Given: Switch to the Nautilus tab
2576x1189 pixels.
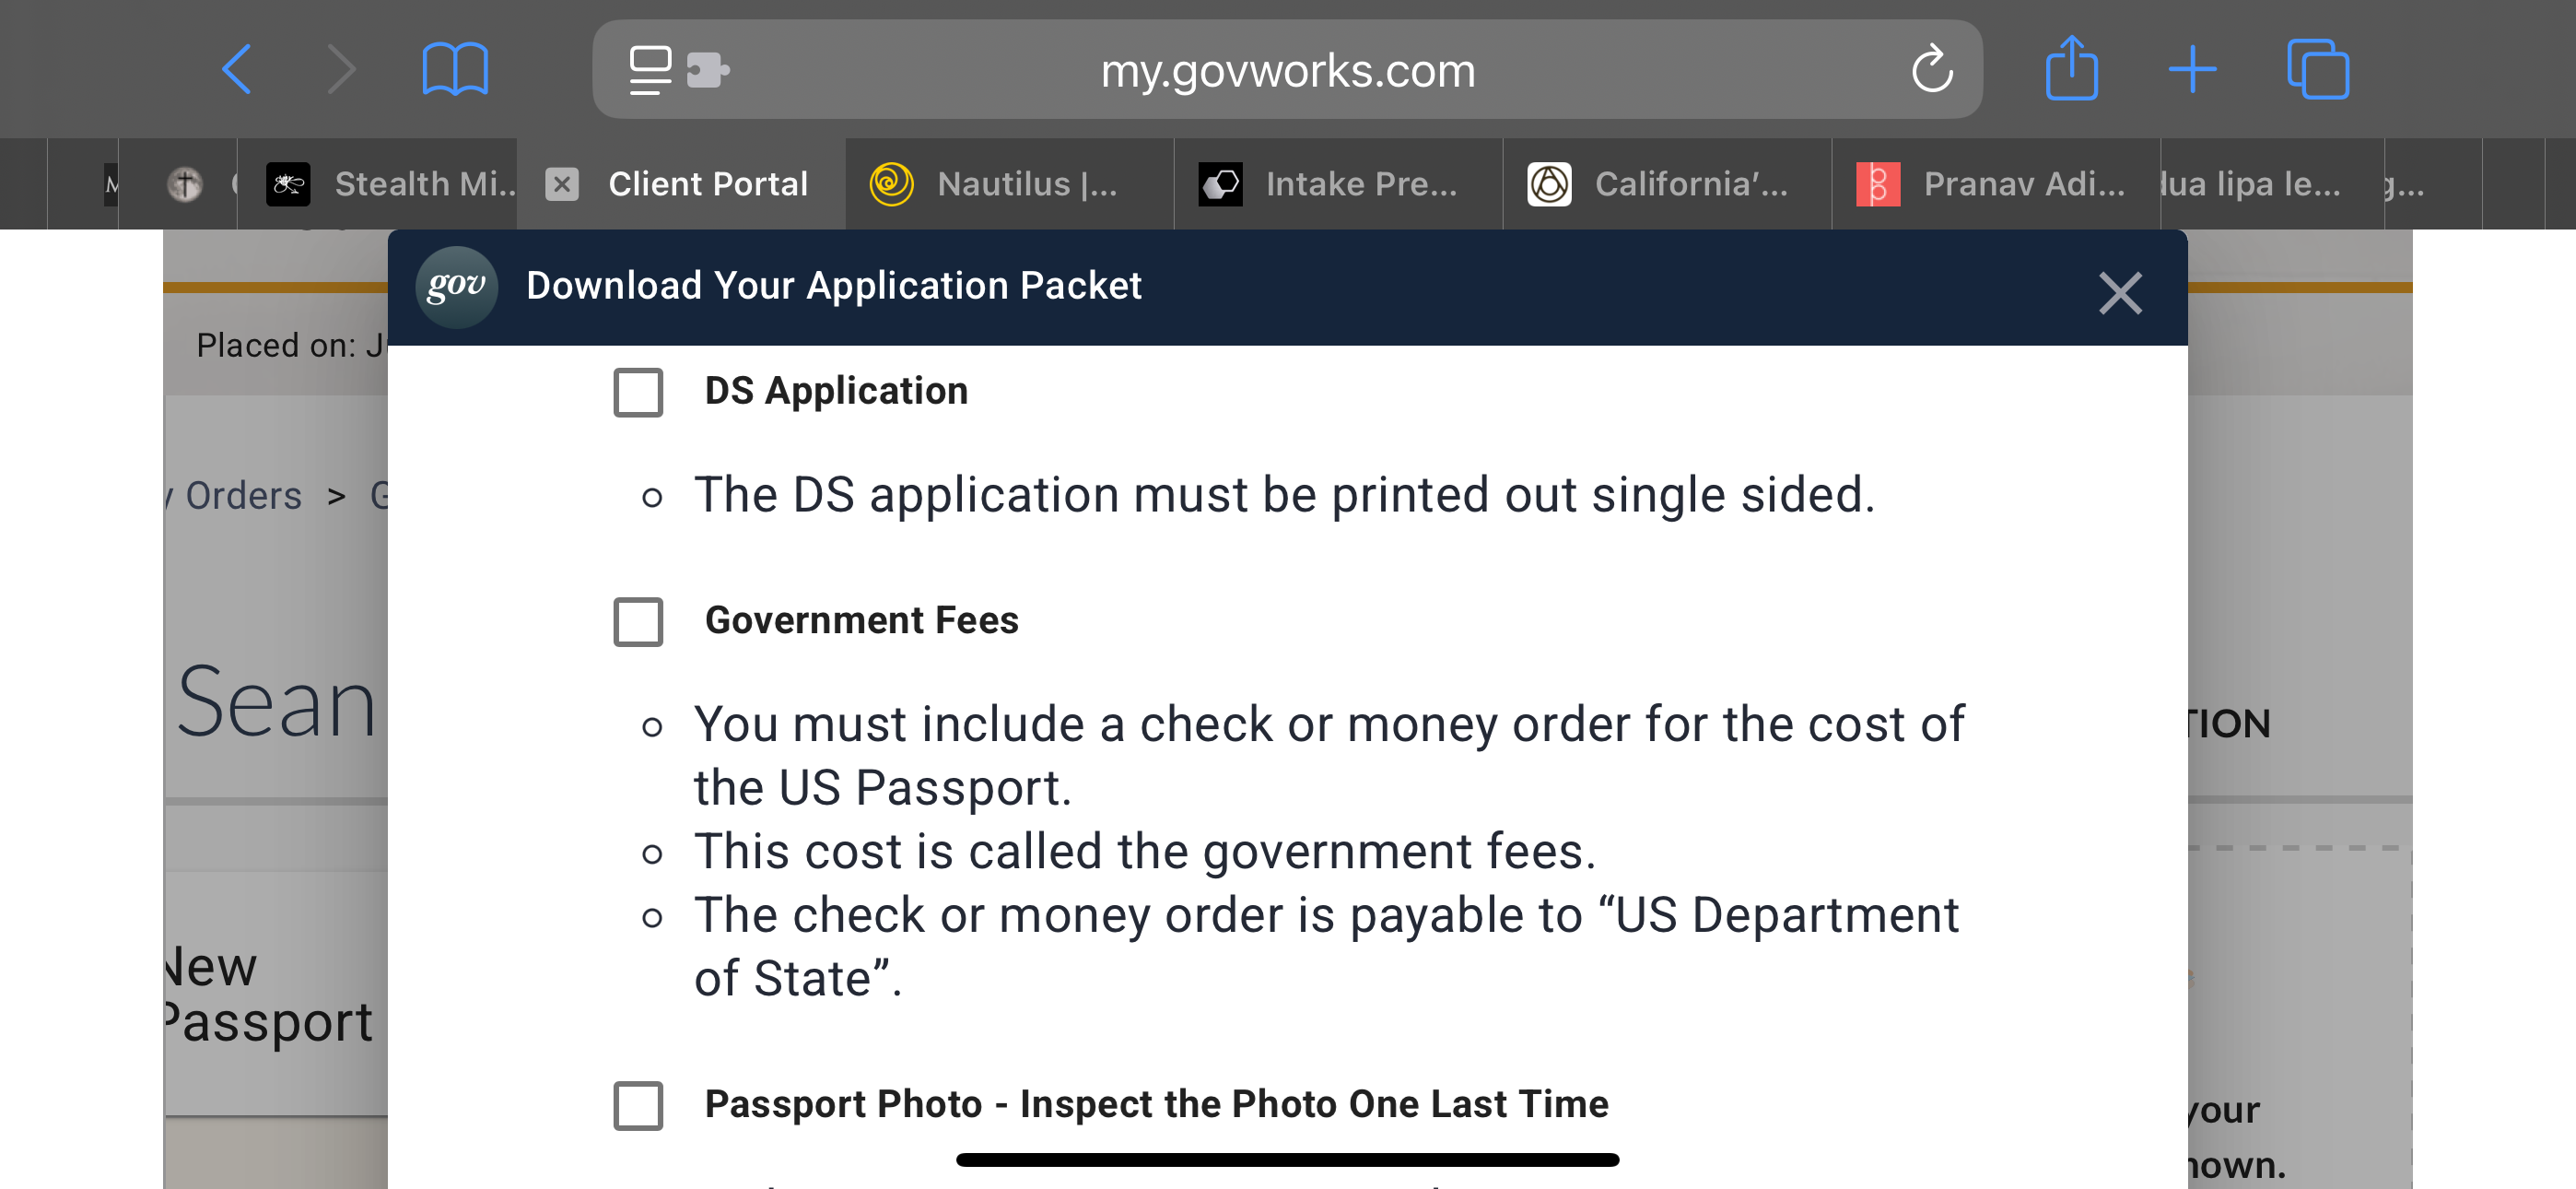Looking at the screenshot, I should [1008, 184].
